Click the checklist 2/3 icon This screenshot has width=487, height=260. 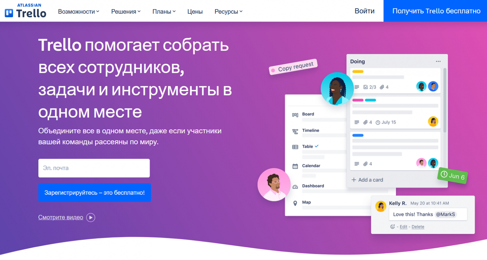[x=366, y=87]
